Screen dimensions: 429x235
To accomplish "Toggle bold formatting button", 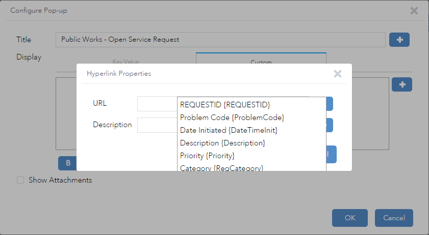I will [x=68, y=163].
